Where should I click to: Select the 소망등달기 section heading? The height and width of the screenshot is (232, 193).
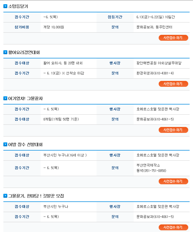point(18,6)
